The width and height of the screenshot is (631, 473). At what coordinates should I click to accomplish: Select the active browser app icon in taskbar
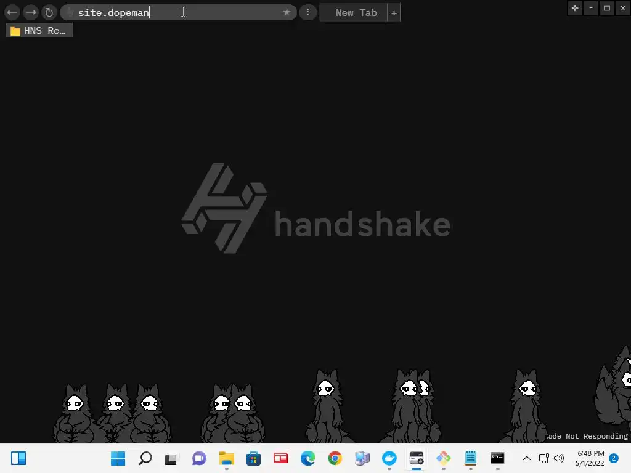click(x=417, y=458)
